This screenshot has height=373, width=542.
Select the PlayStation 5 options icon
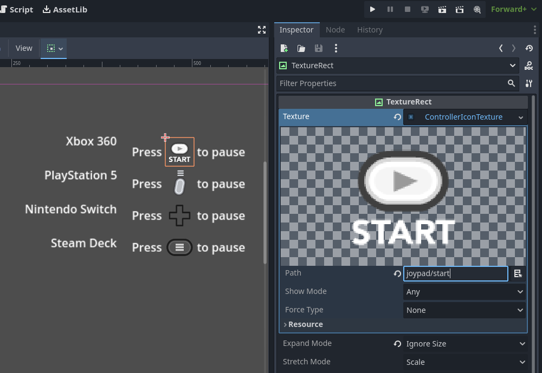[x=180, y=183]
